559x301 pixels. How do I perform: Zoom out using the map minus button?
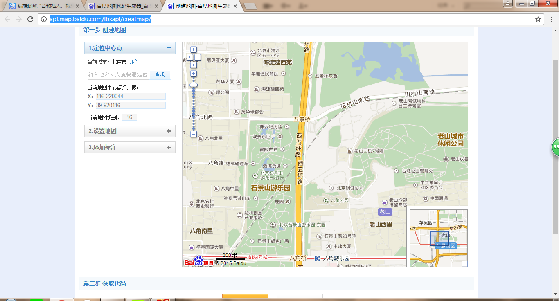click(194, 134)
